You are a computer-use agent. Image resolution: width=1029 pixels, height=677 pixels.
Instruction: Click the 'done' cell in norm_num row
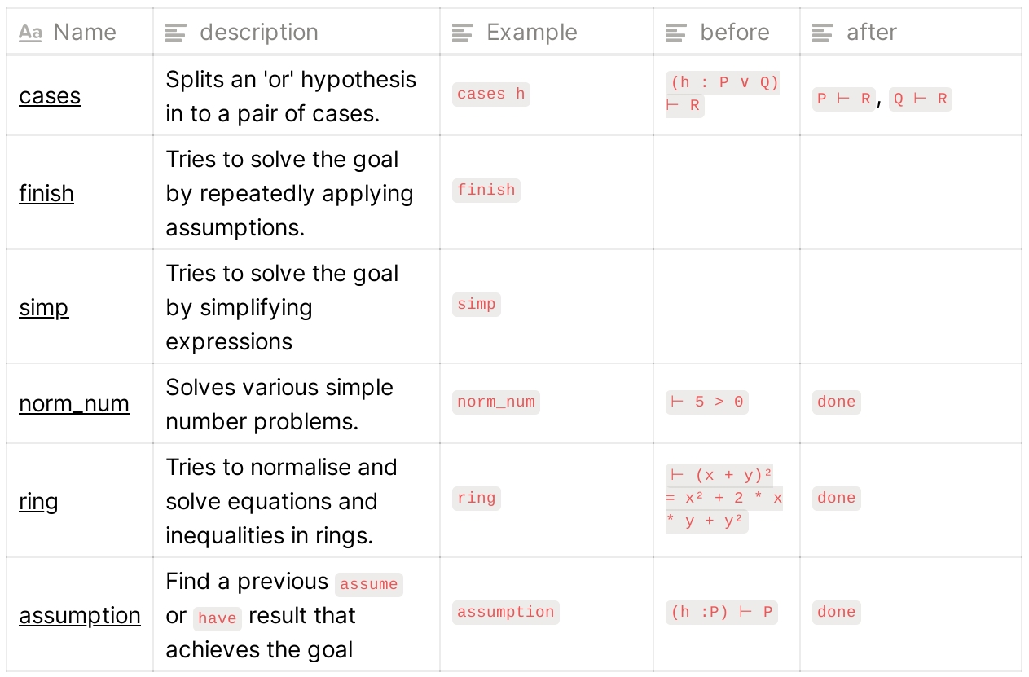click(x=837, y=402)
